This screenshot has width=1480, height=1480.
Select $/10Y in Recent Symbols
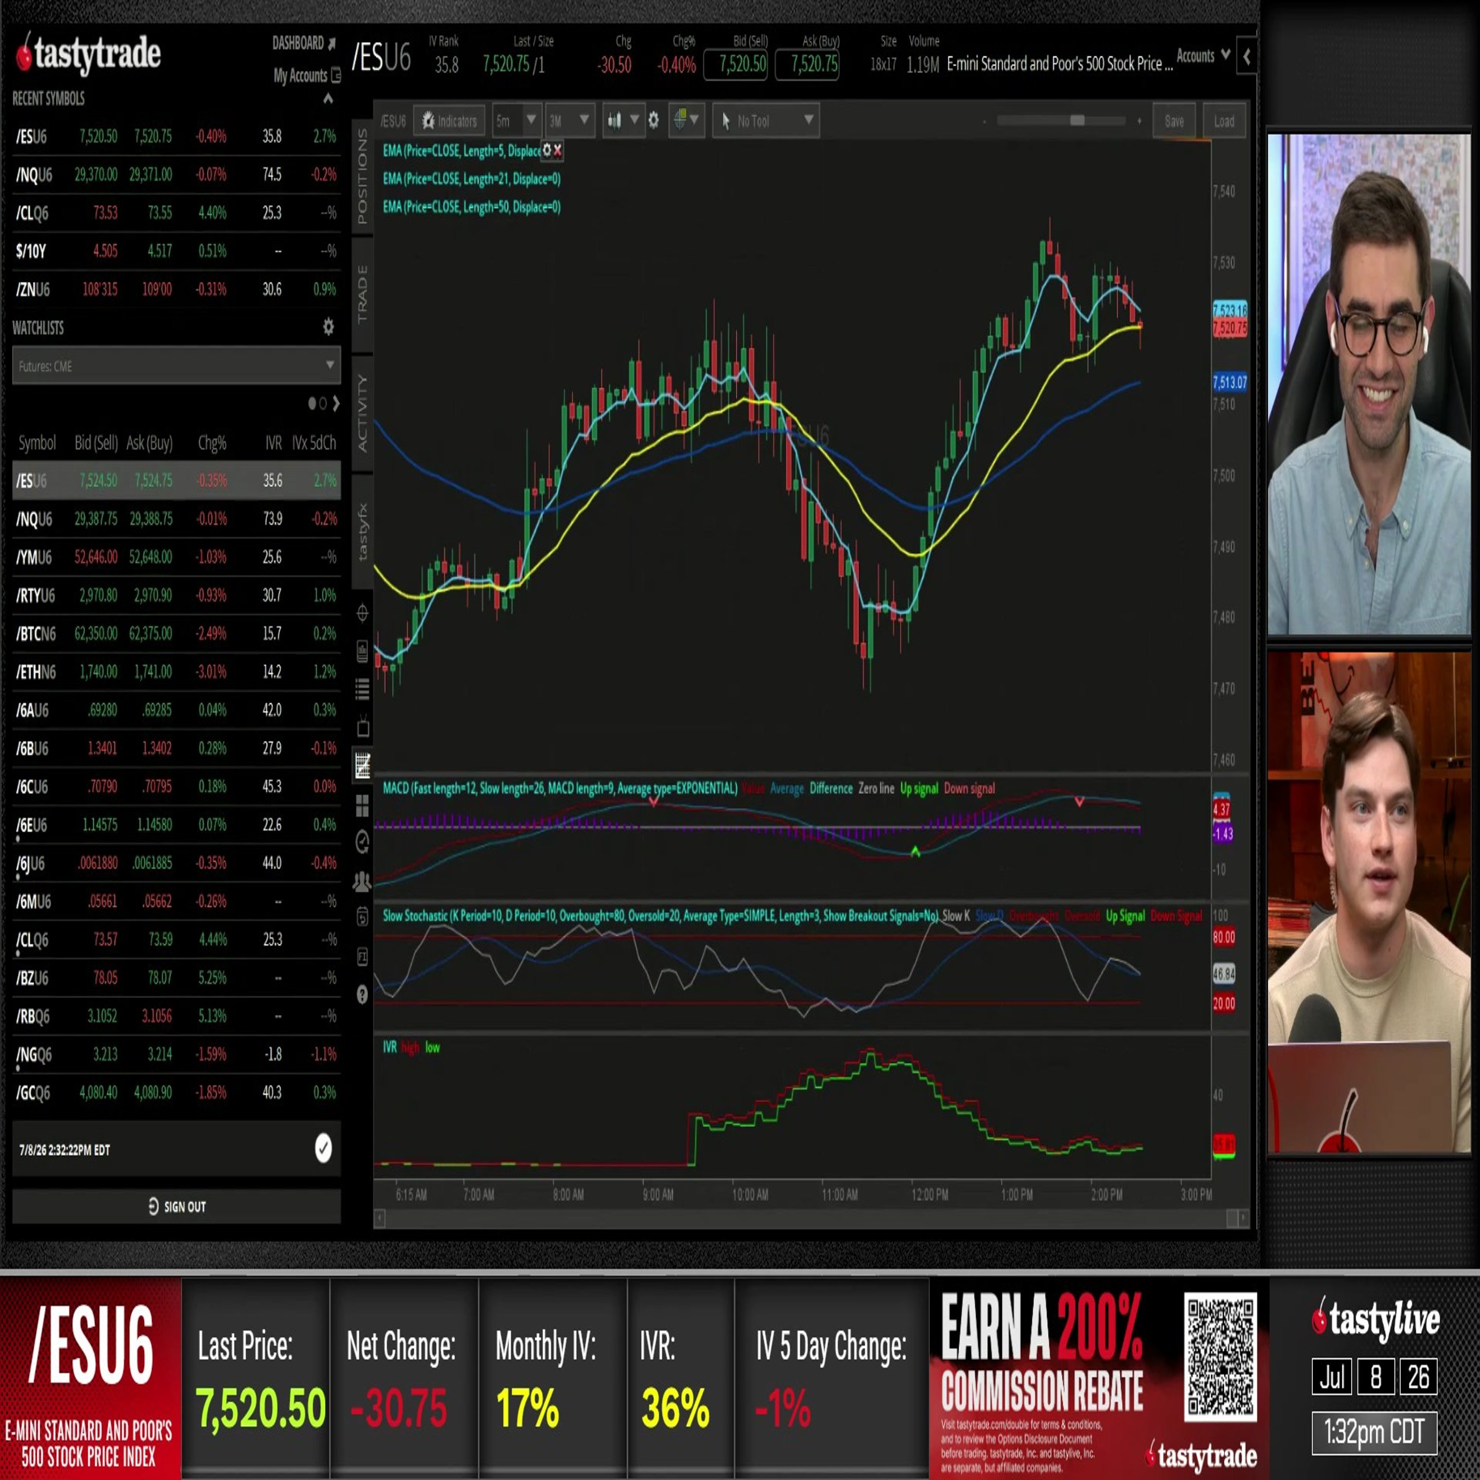(176, 251)
